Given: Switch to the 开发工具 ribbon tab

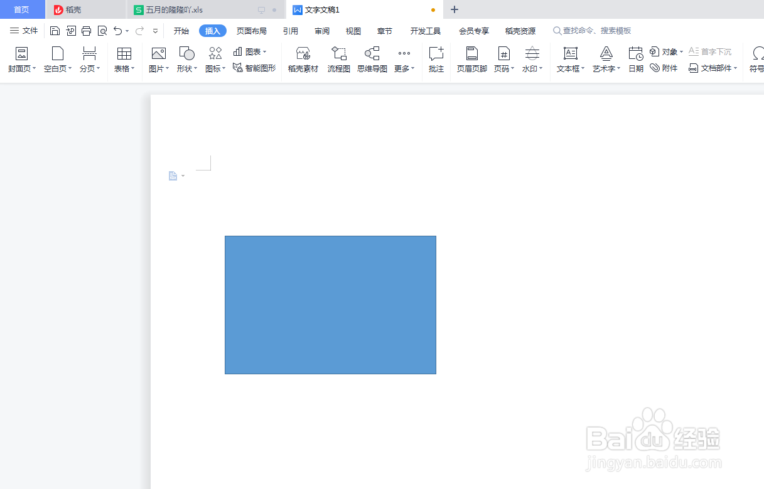Looking at the screenshot, I should (x=426, y=31).
